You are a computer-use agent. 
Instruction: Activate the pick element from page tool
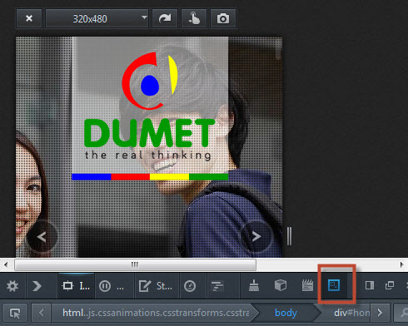pyautogui.click(x=15, y=314)
